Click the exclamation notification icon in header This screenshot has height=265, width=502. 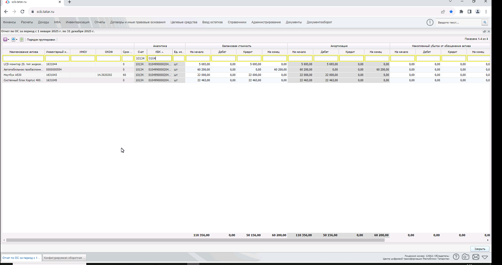430,22
